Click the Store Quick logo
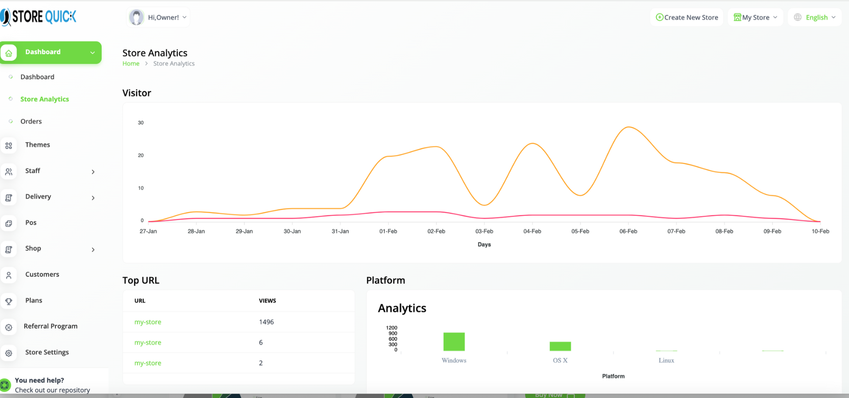The height and width of the screenshot is (398, 849). [x=39, y=17]
